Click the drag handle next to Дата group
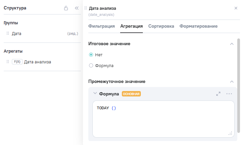241x145 pixels. tap(8, 33)
